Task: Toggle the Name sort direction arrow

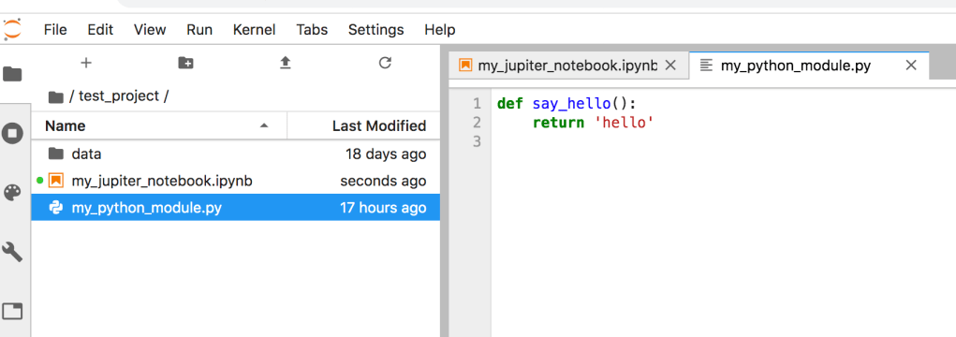Action: coord(264,125)
